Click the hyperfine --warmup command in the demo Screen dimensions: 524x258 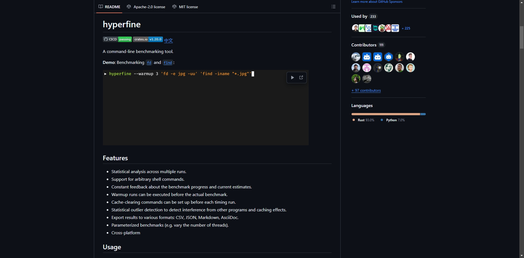(180, 74)
